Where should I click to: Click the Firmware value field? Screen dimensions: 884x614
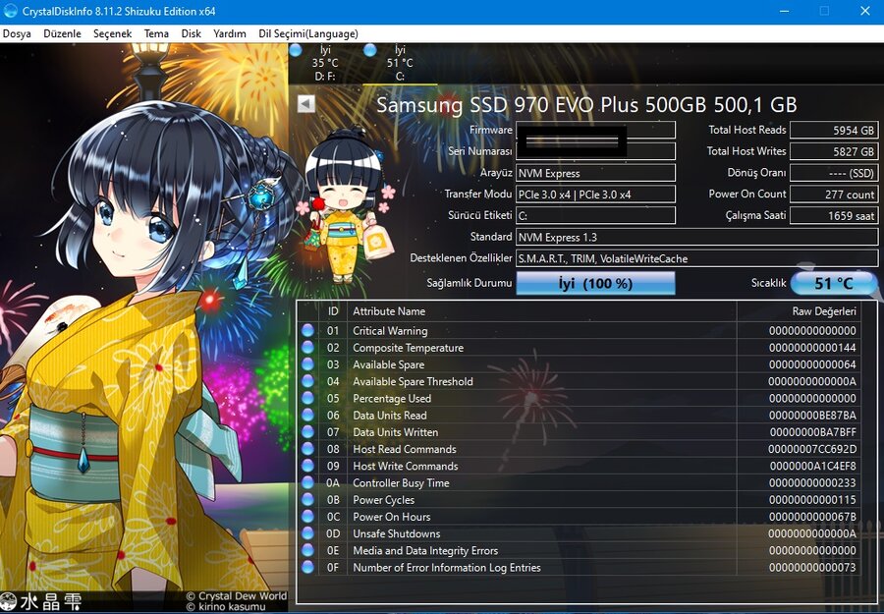[x=595, y=130]
